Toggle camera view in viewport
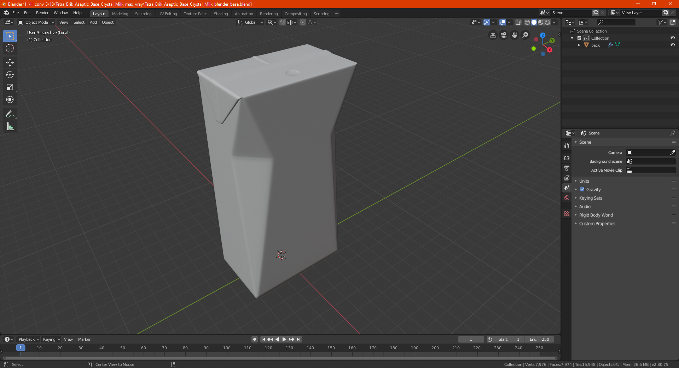The height and width of the screenshot is (368, 679). (x=504, y=35)
